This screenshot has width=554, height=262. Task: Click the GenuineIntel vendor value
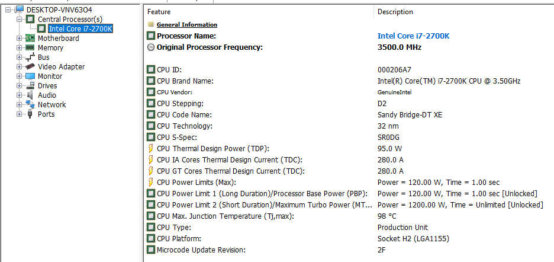click(395, 92)
